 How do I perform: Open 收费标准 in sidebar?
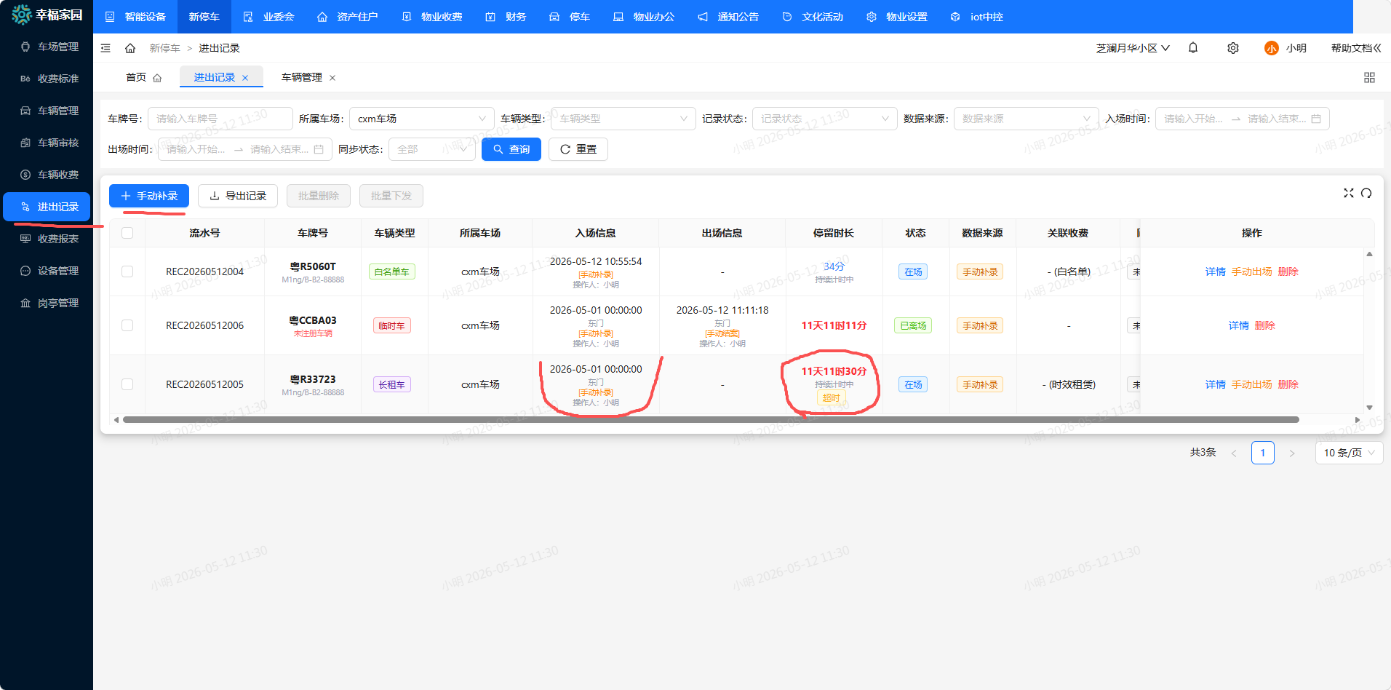point(48,79)
